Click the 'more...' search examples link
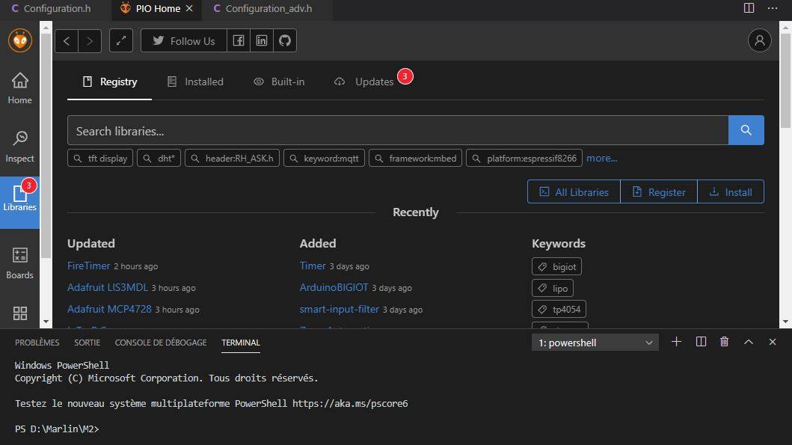 click(601, 158)
